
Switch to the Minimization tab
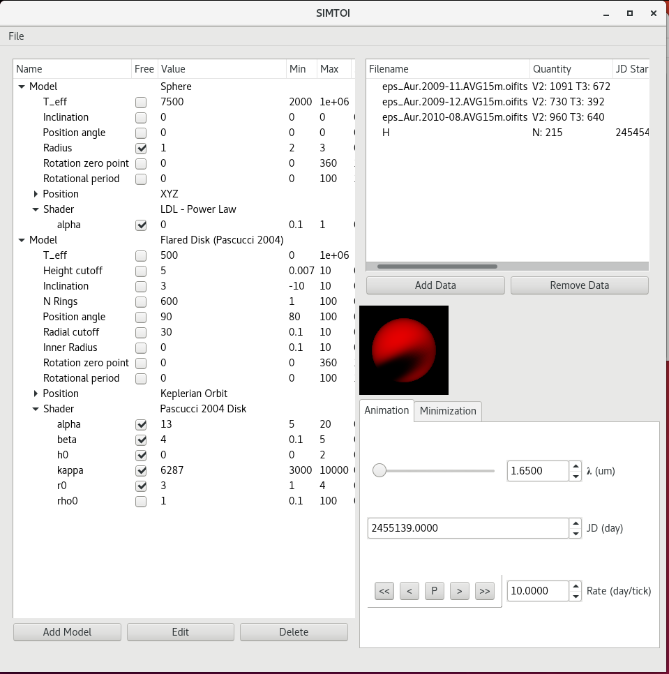tap(448, 411)
